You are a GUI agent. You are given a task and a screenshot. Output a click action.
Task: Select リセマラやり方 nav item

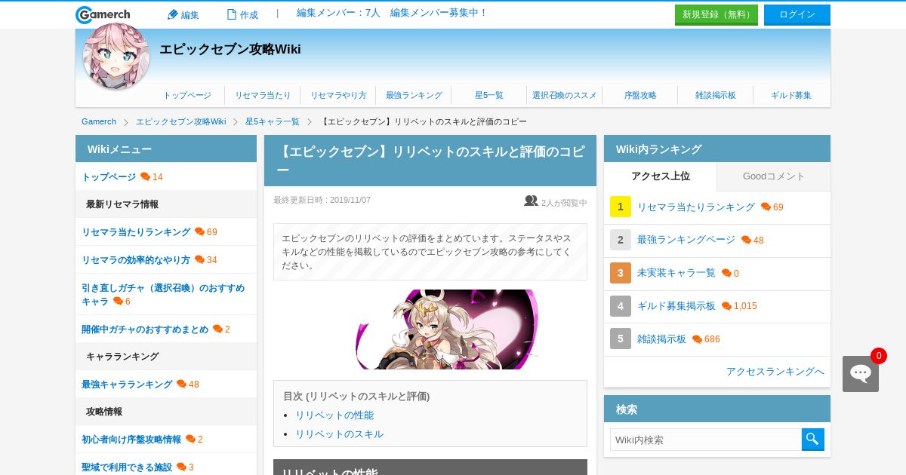338,96
